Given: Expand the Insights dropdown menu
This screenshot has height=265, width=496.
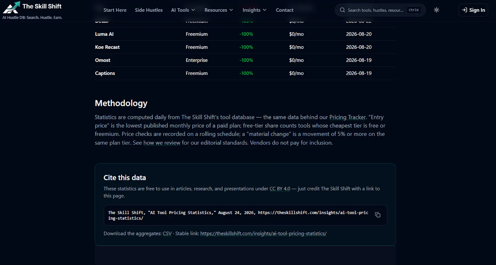Looking at the screenshot, I should click(x=255, y=10).
